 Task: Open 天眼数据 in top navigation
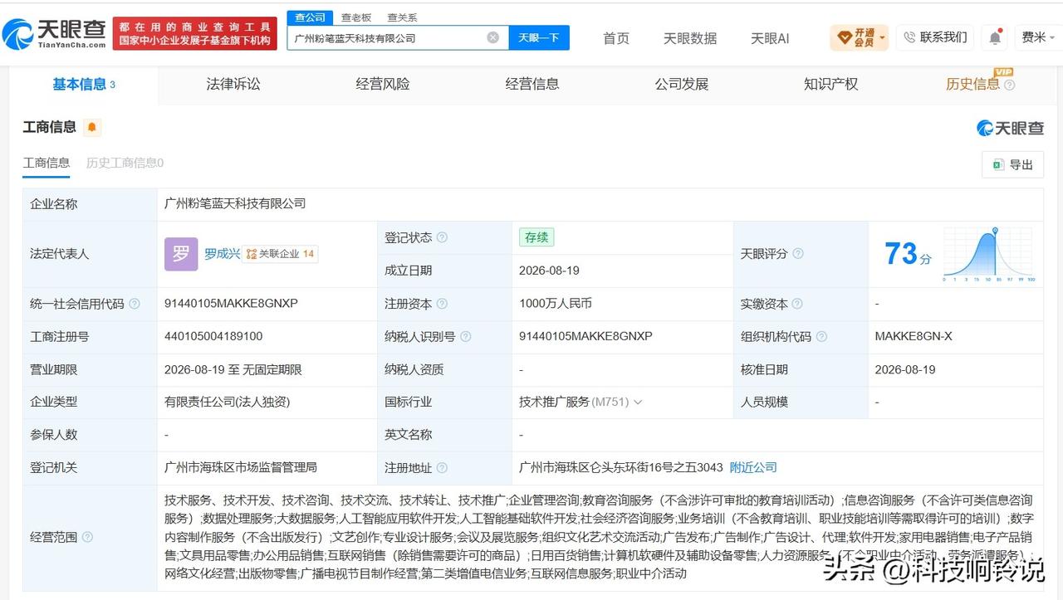(690, 38)
